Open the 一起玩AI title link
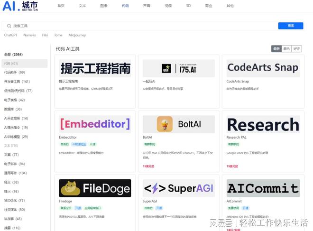The image size is (313, 231). [x=149, y=81]
